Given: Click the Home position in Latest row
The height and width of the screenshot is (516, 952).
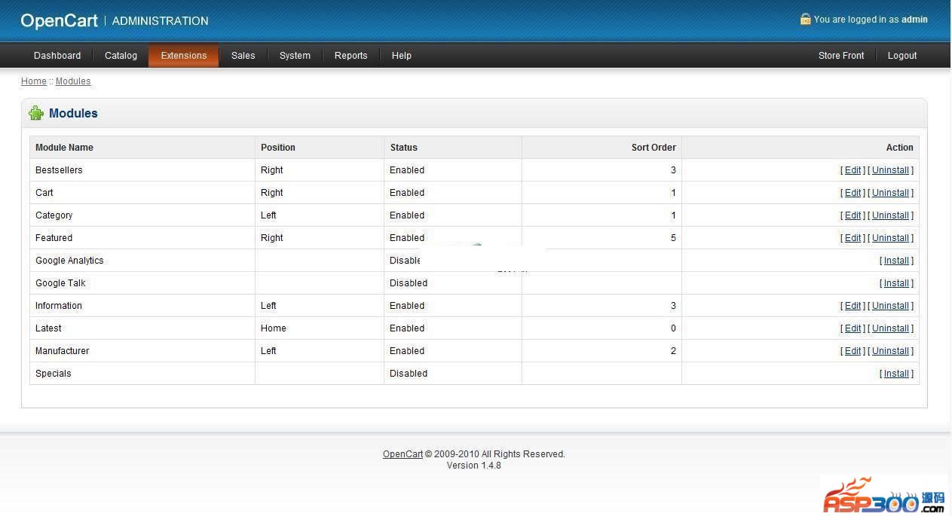Looking at the screenshot, I should pyautogui.click(x=274, y=328).
